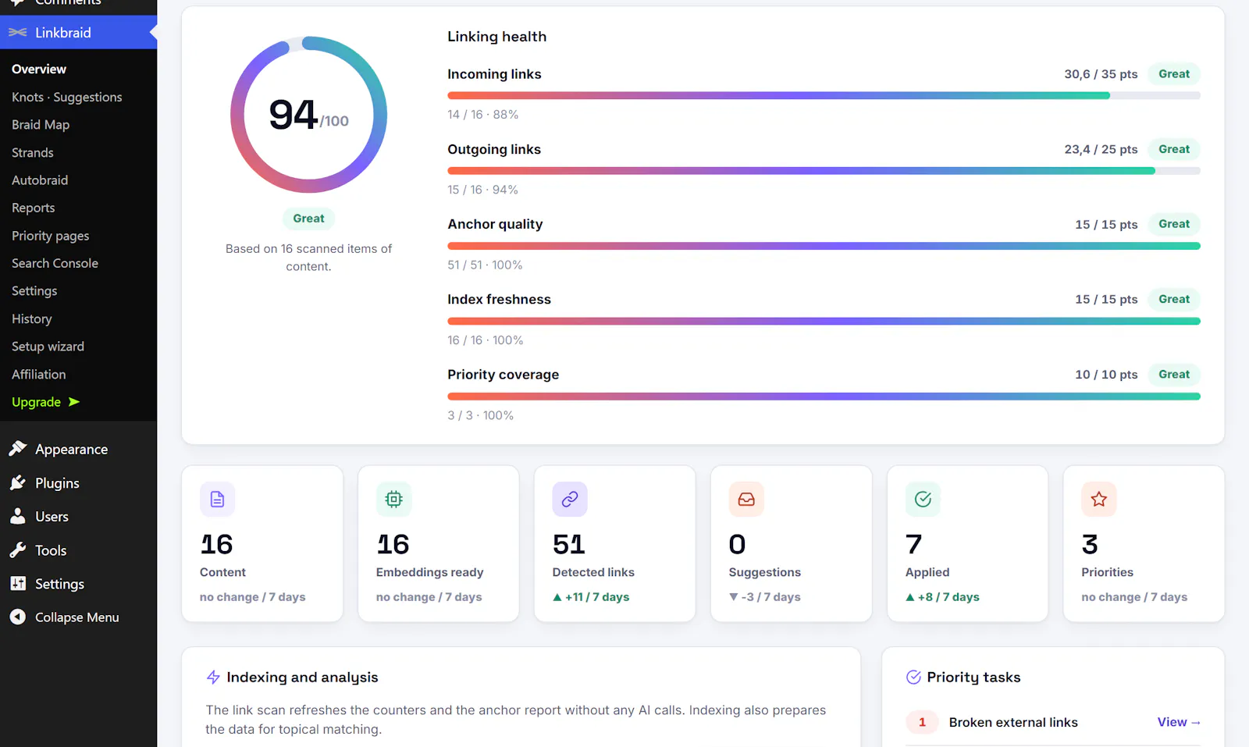
Task: Click the WordPress Settings sliders icon
Action: 17,583
